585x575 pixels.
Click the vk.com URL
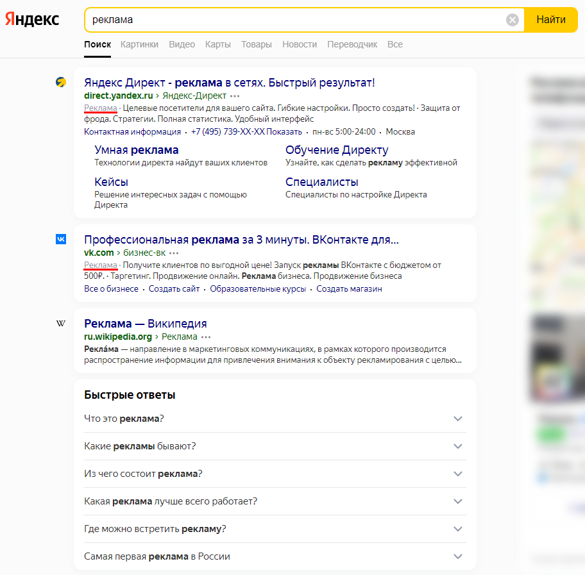[x=99, y=253]
